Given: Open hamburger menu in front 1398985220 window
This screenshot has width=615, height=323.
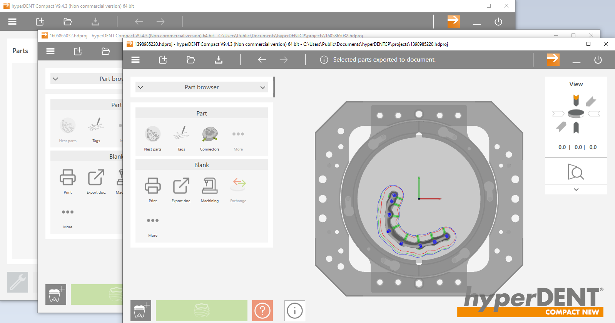Looking at the screenshot, I should pos(135,60).
